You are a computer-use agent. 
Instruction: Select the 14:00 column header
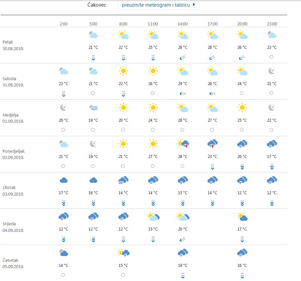(x=183, y=24)
